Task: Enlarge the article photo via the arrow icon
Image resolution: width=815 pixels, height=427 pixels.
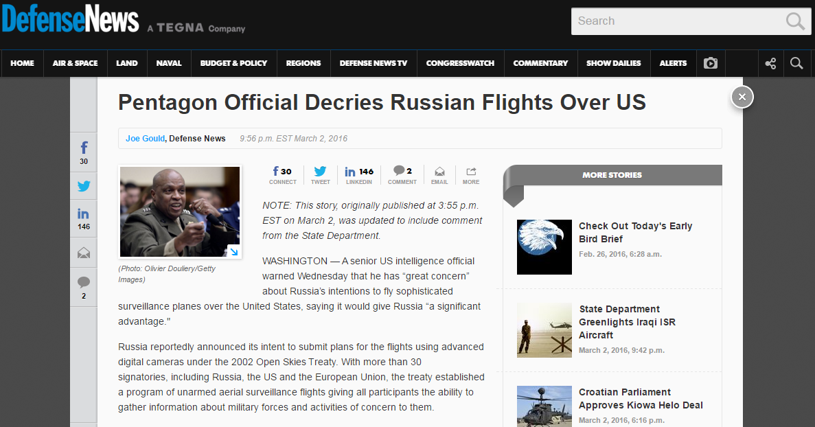Action: coord(234,251)
